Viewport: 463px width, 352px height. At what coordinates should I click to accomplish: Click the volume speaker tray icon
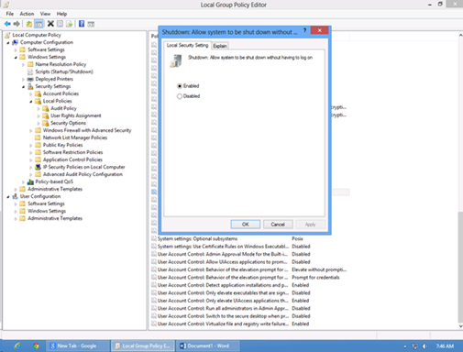(x=424, y=346)
